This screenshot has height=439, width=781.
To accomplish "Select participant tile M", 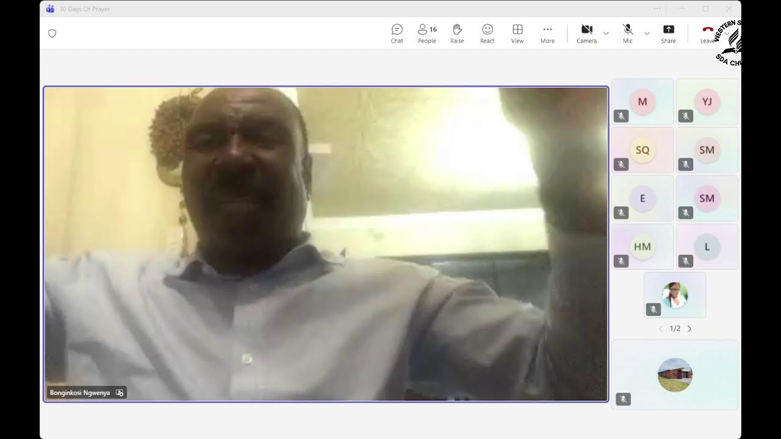I will 642,101.
